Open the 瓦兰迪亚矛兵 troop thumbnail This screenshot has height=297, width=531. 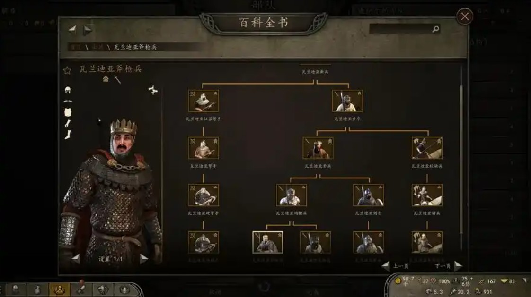point(318,148)
